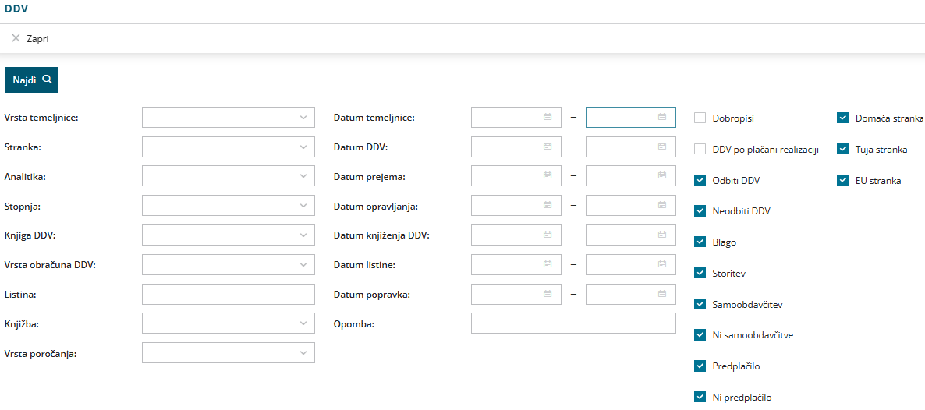Check DDV po plačani realizaciji
Image resolution: width=925 pixels, height=410 pixels.
coord(700,149)
